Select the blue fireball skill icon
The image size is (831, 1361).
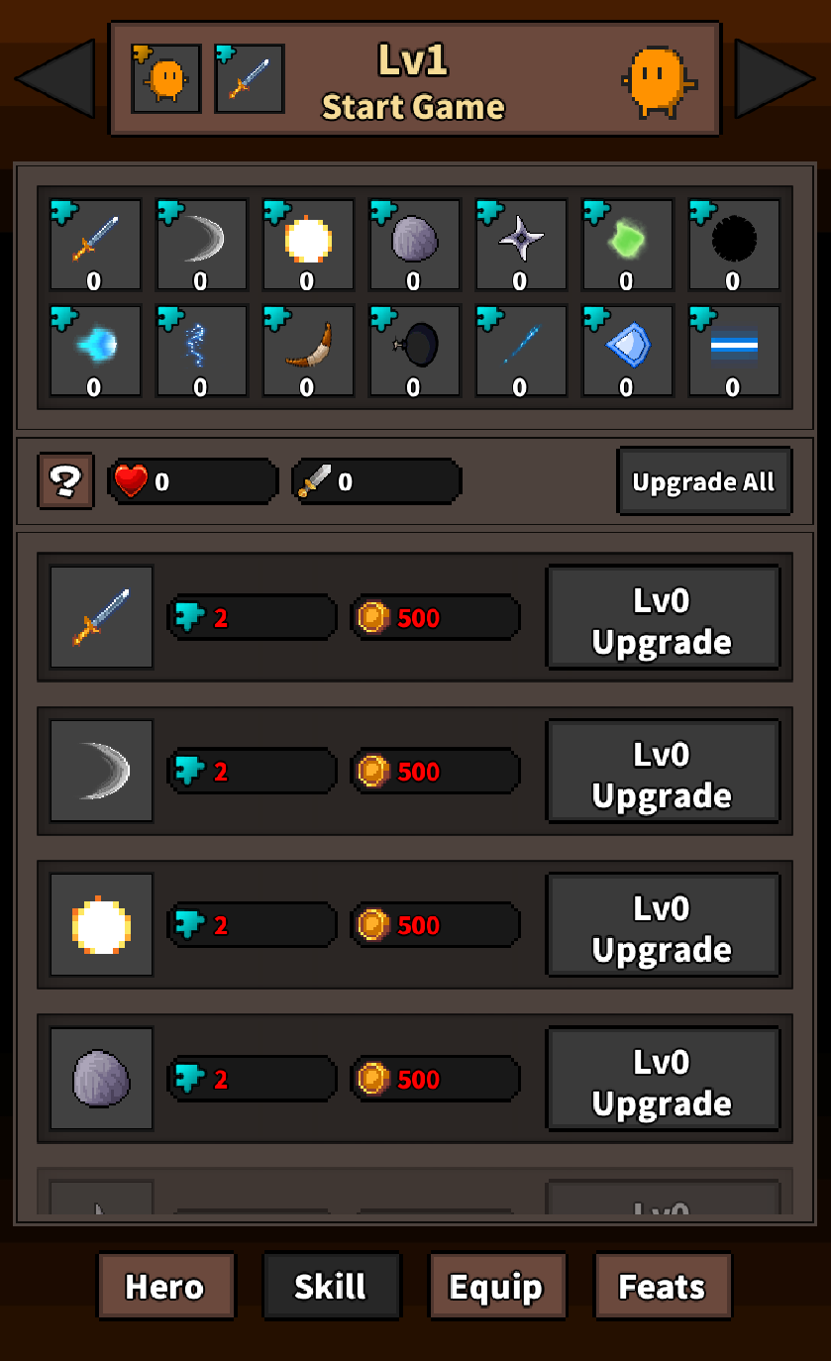(x=94, y=351)
